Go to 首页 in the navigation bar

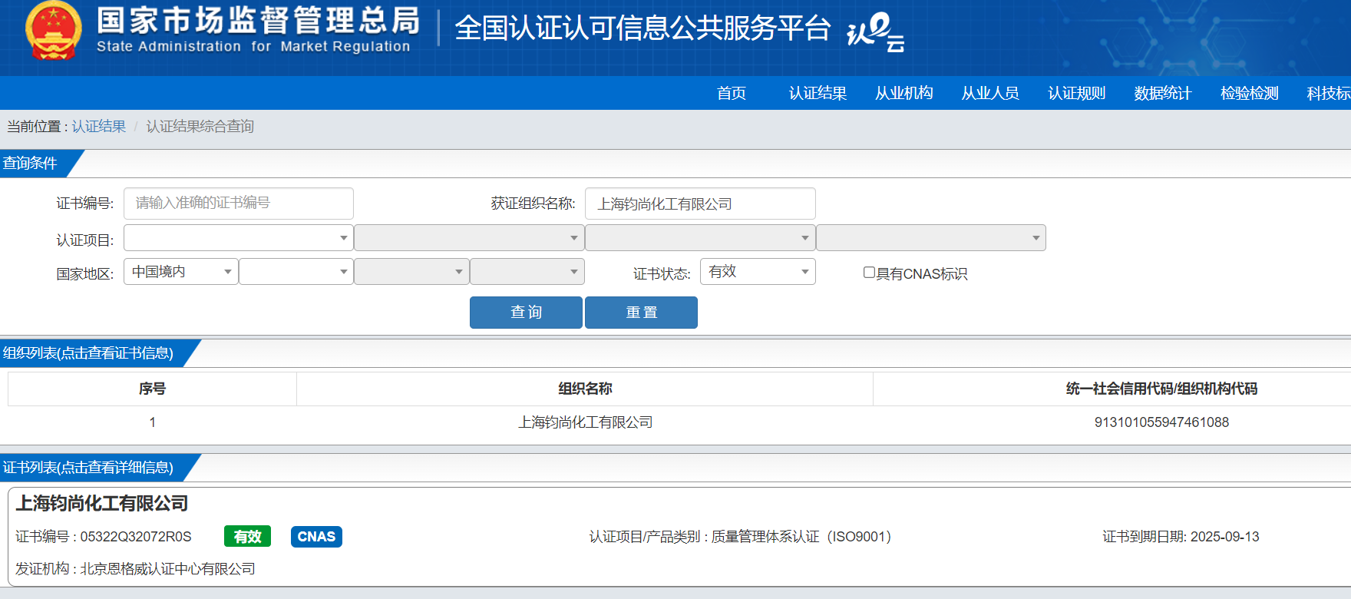coord(732,93)
